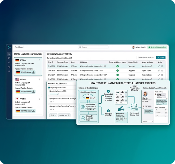Click the Dashboard title

[20, 47]
